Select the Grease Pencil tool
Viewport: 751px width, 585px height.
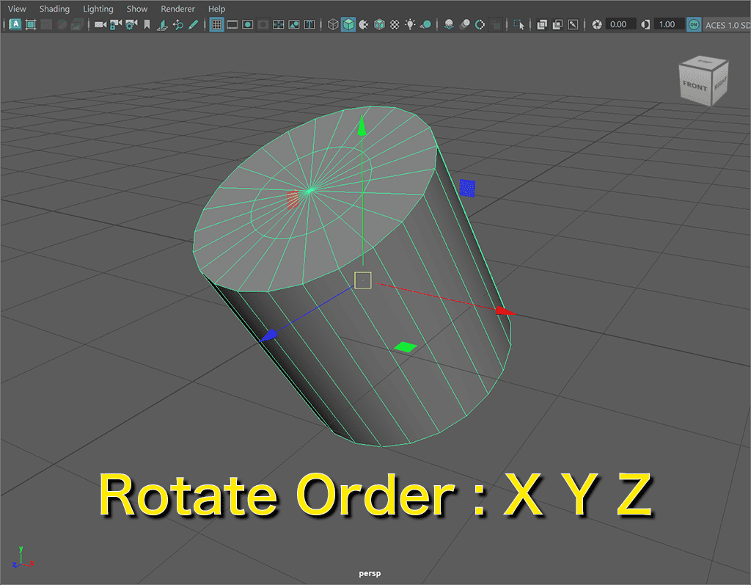[193, 24]
